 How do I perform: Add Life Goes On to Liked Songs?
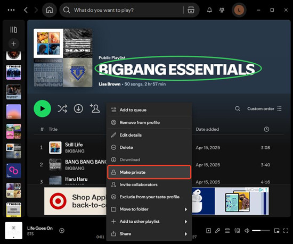pyautogui.click(x=62, y=231)
